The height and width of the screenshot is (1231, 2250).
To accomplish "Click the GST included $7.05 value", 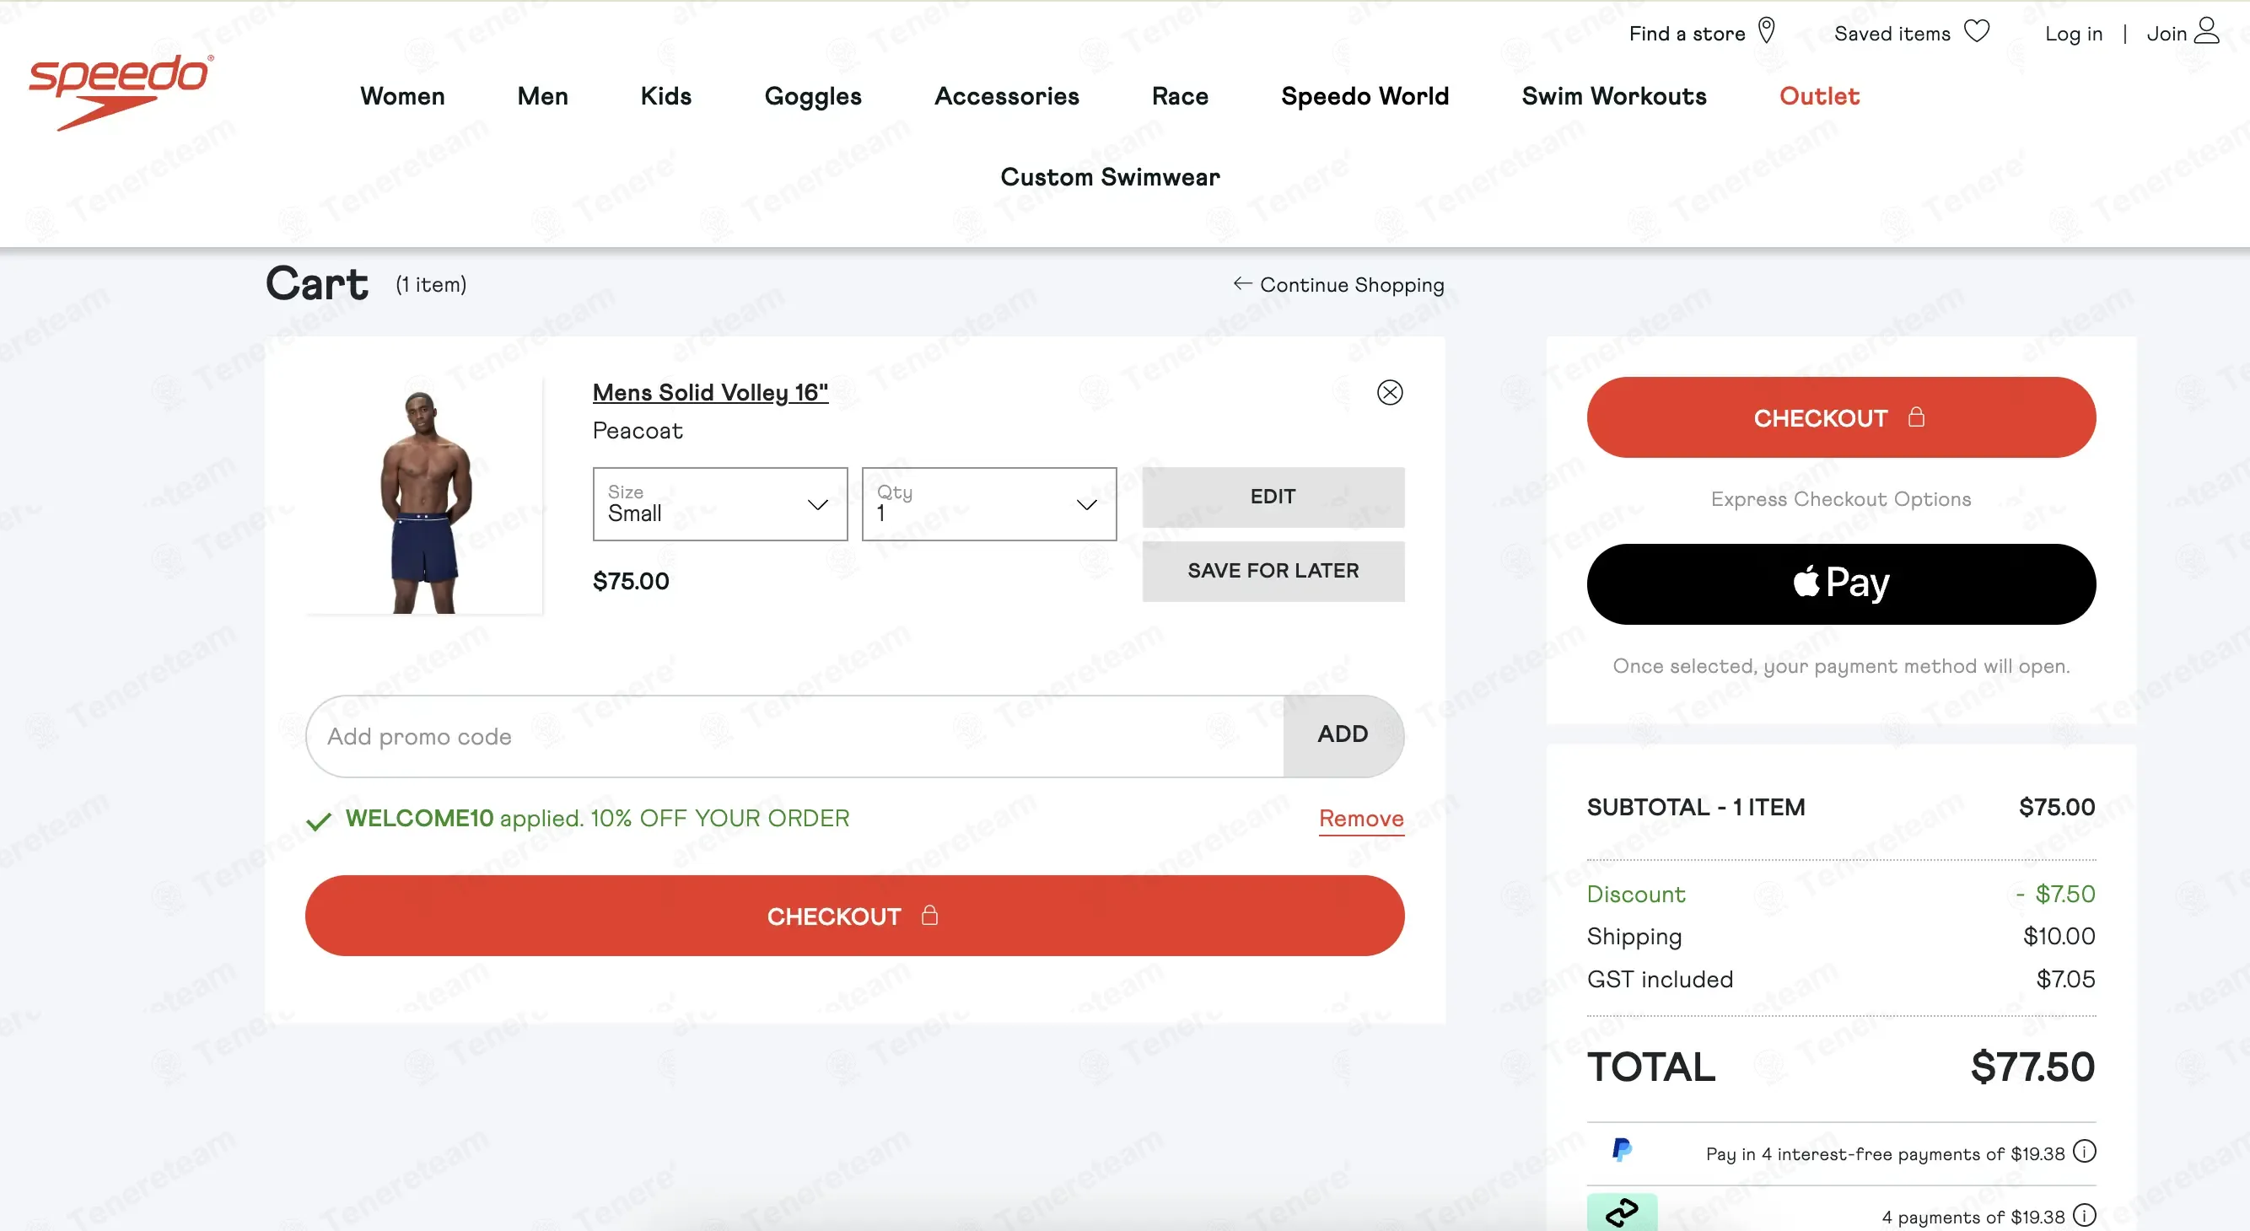I will click(2064, 979).
